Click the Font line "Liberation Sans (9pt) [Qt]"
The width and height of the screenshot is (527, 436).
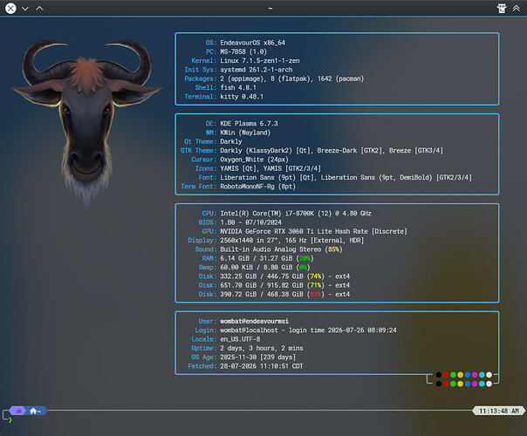coord(267,177)
